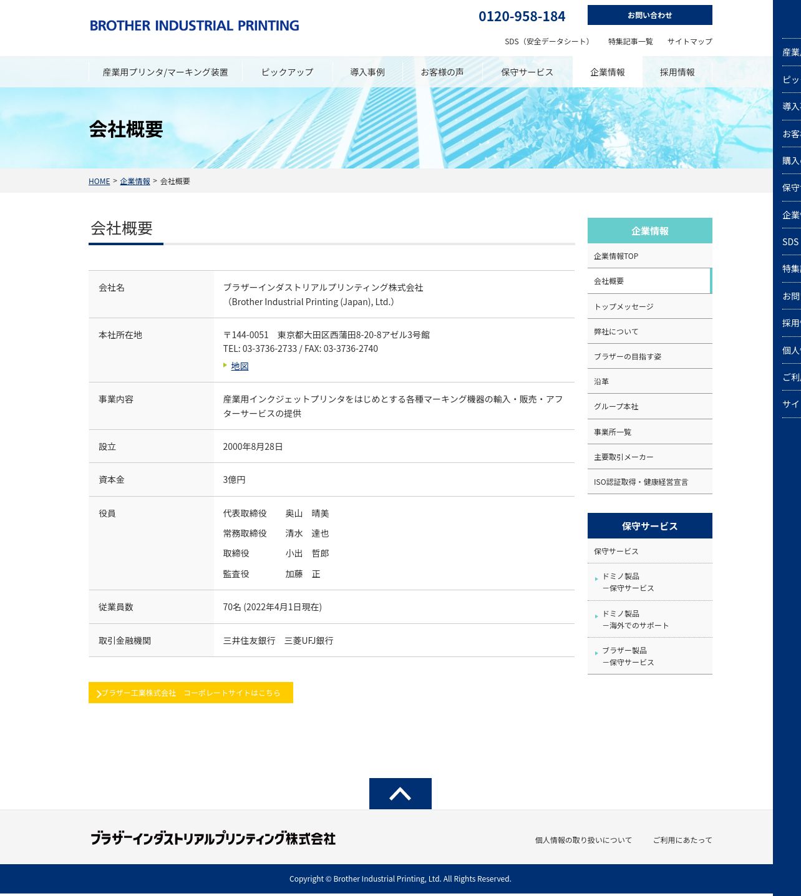Select ピックアップ in the main navigation

coord(287,72)
